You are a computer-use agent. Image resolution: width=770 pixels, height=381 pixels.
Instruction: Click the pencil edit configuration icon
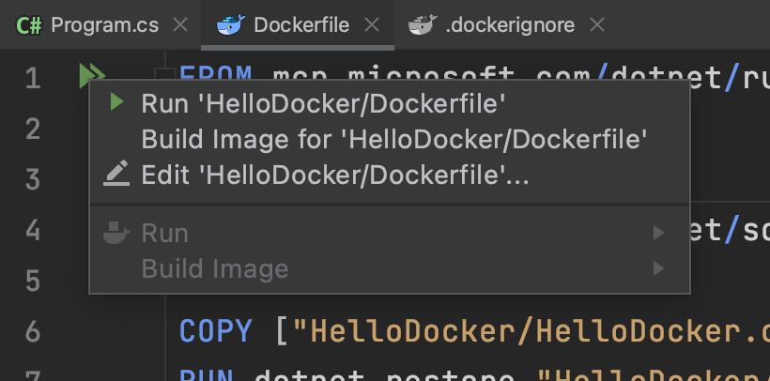click(x=116, y=174)
